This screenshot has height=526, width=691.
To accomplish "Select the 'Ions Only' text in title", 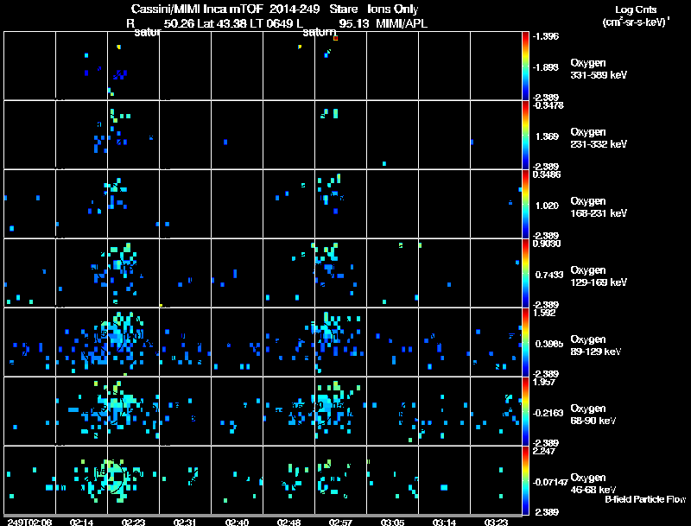I will click(x=392, y=10).
